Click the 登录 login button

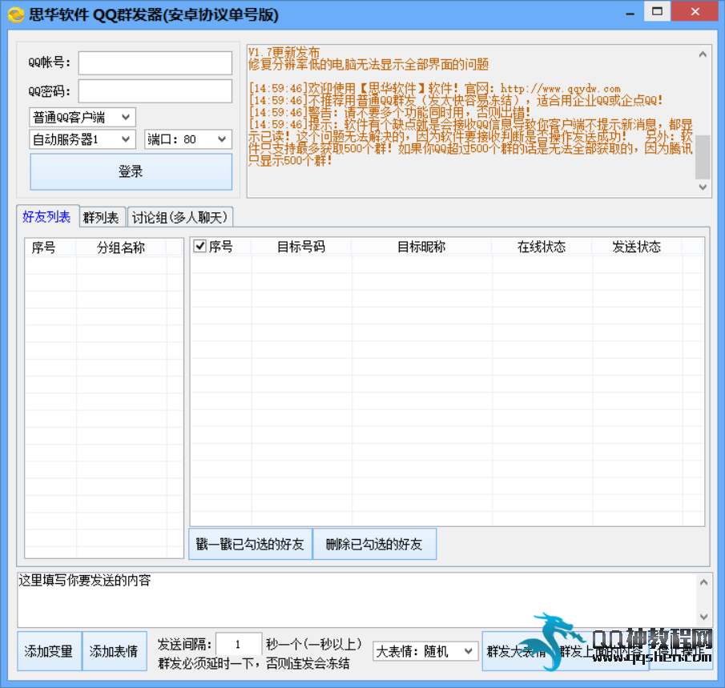pyautogui.click(x=131, y=171)
